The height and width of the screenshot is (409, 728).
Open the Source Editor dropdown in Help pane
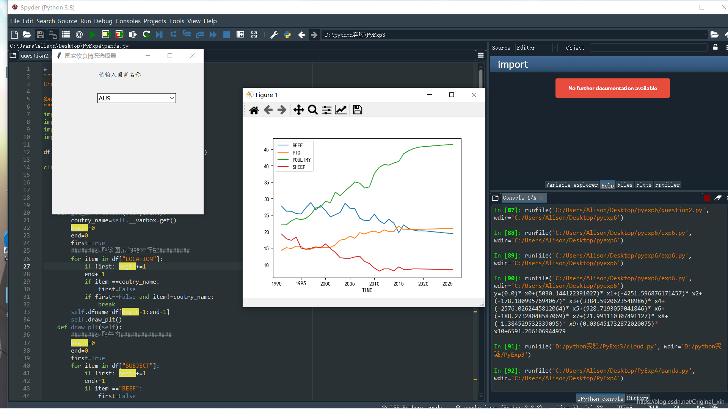point(536,48)
